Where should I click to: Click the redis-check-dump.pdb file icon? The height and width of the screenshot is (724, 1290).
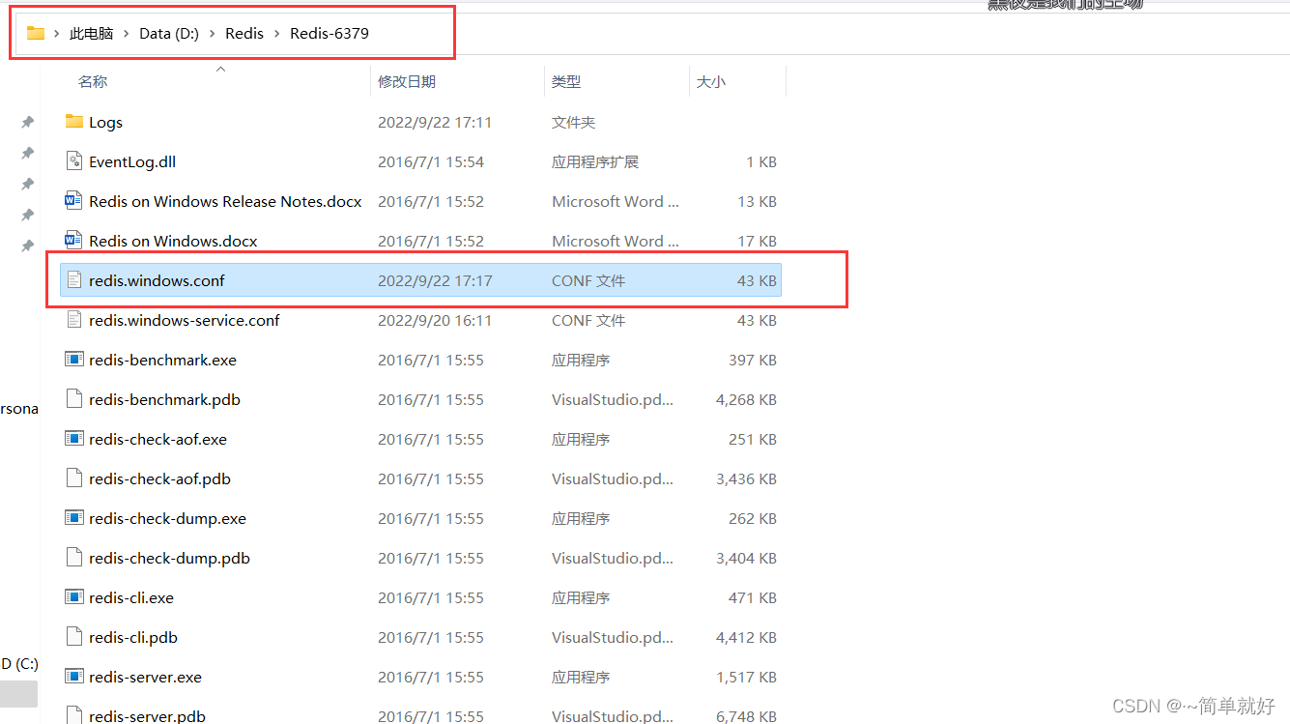(74, 558)
